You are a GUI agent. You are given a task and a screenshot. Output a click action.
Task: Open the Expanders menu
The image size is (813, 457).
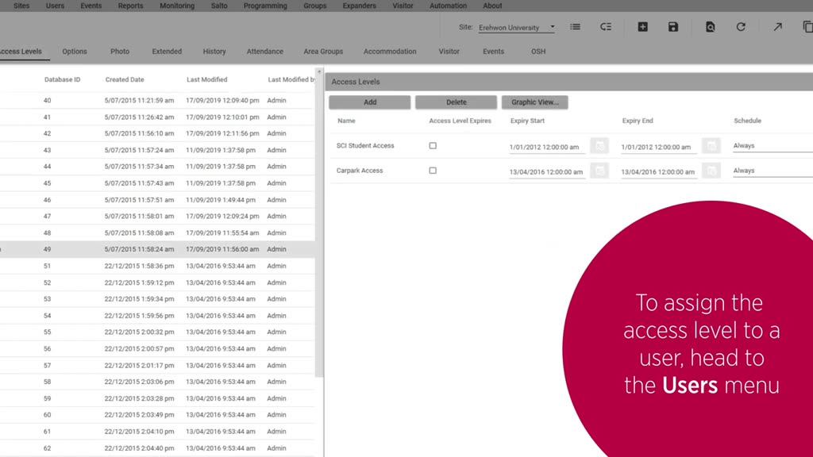point(359,6)
